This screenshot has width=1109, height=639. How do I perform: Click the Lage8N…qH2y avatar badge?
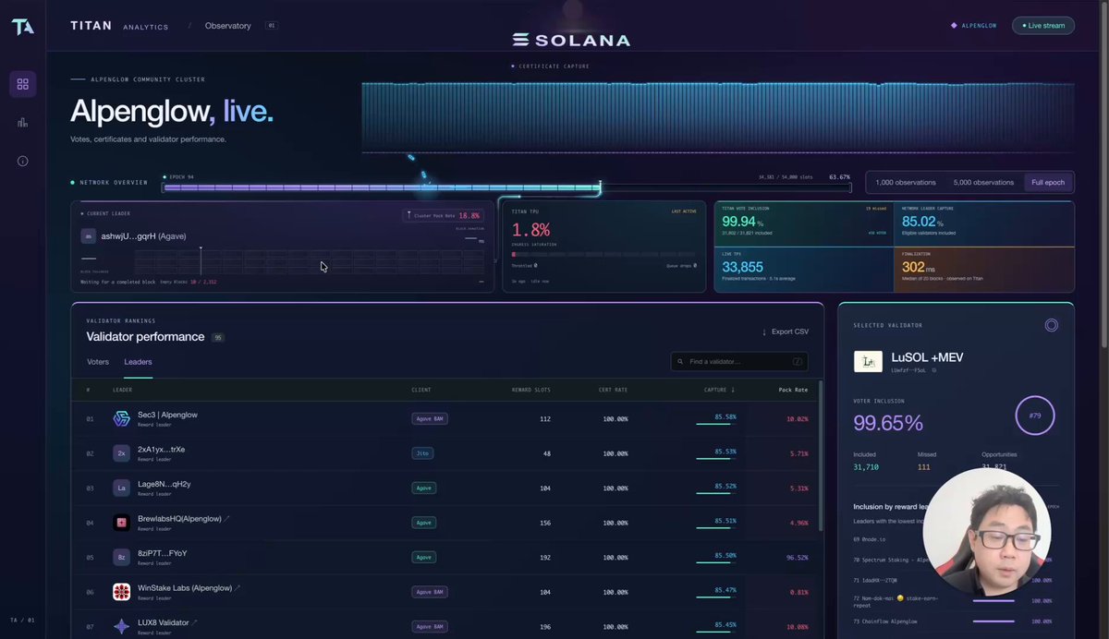[121, 488]
